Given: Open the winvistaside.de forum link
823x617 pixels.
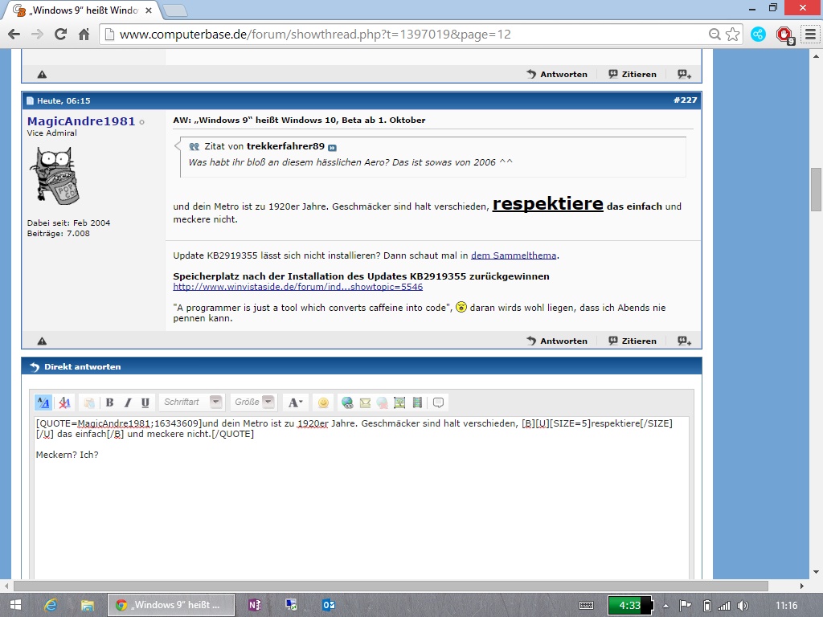Looking at the screenshot, I should [x=297, y=287].
